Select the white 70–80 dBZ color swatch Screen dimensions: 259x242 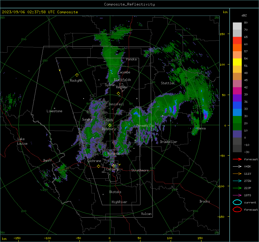(237, 26)
